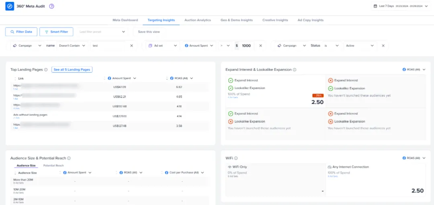This screenshot has height=205, width=434.
Task: Click Save this view button
Action: pyautogui.click(x=149, y=32)
